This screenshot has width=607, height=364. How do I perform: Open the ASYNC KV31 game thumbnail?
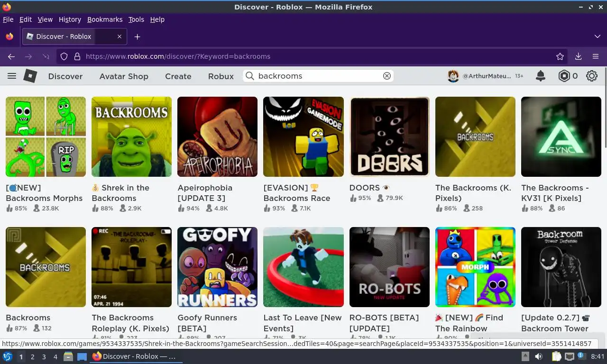click(x=561, y=136)
